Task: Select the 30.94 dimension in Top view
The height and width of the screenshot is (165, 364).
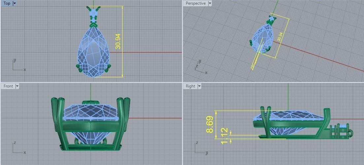Action: [x=118, y=41]
